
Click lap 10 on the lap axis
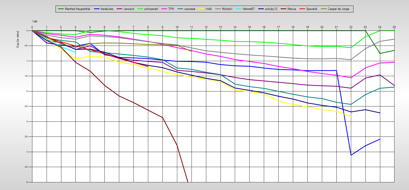click(177, 27)
